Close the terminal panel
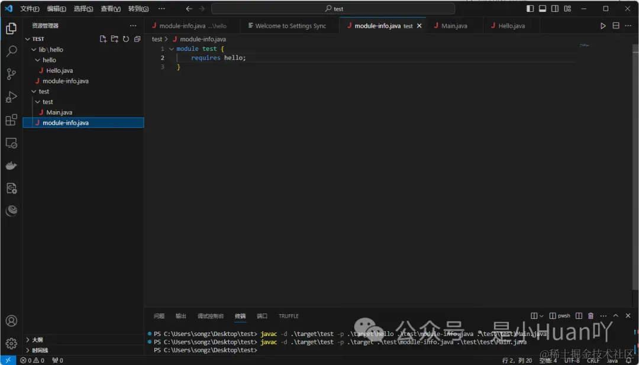The image size is (639, 365). (x=628, y=316)
